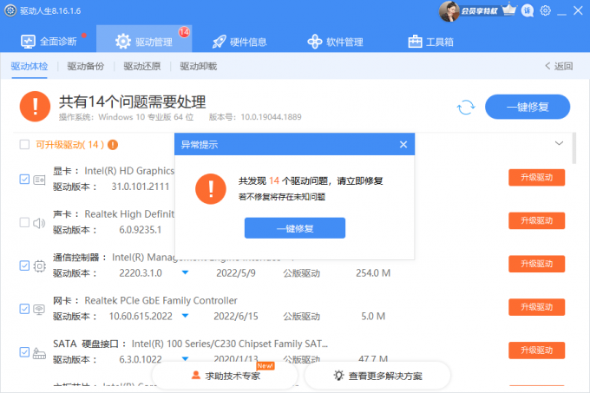Uncheck the 网卡 Realtek PCIe checkbox
The width and height of the screenshot is (590, 393).
(x=24, y=309)
